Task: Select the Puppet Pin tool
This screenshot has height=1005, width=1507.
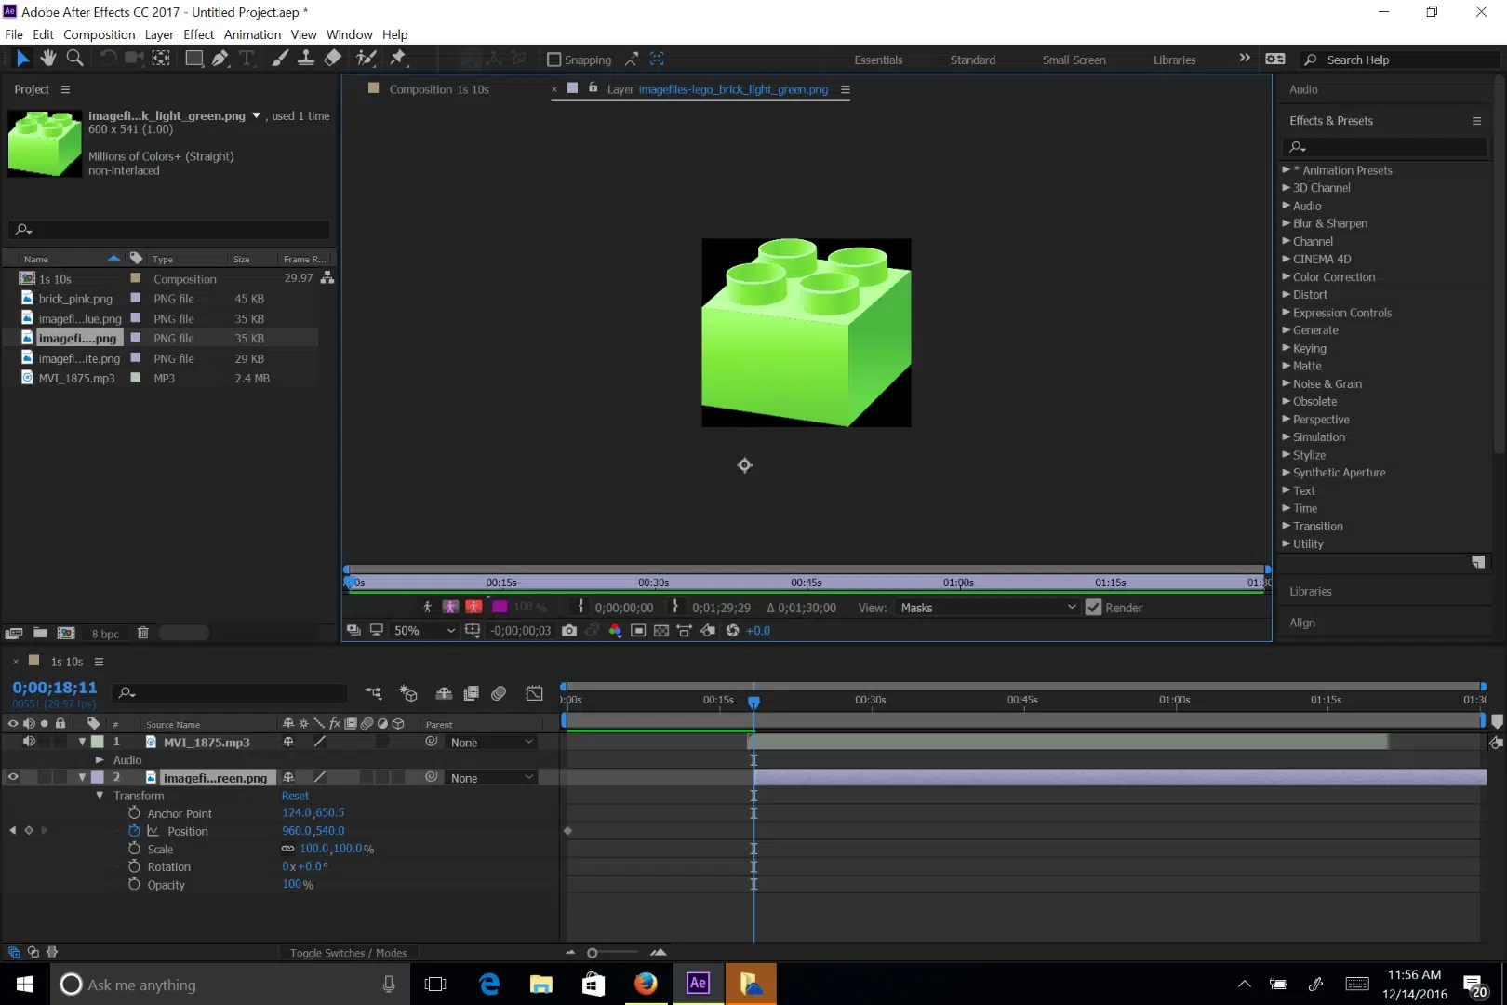Action: pyautogui.click(x=398, y=58)
